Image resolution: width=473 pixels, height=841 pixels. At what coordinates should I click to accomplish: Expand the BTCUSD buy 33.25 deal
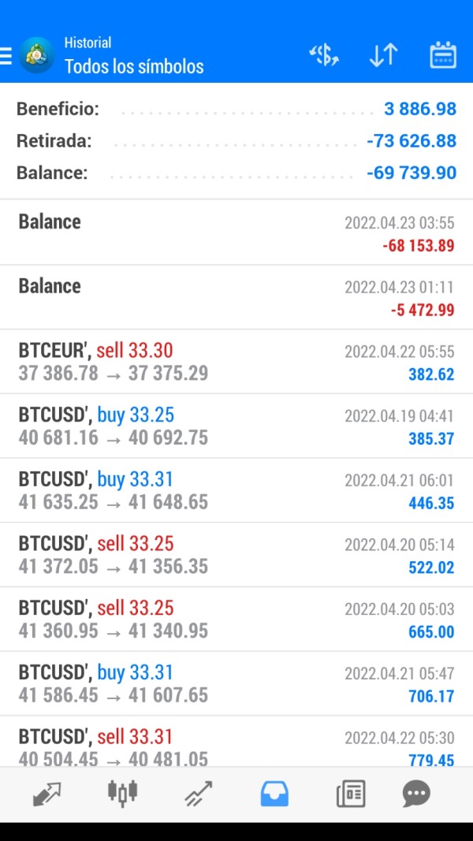pyautogui.click(x=236, y=426)
